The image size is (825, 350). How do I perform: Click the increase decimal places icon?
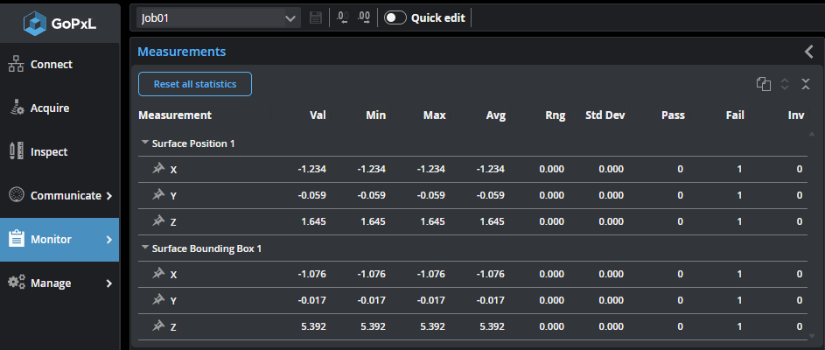point(364,17)
